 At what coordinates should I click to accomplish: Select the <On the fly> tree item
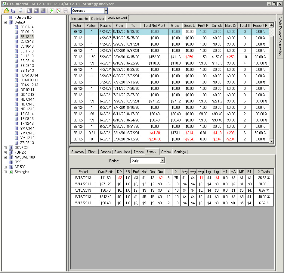coord(23,17)
